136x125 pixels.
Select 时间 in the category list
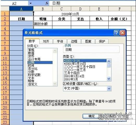tap(40, 66)
